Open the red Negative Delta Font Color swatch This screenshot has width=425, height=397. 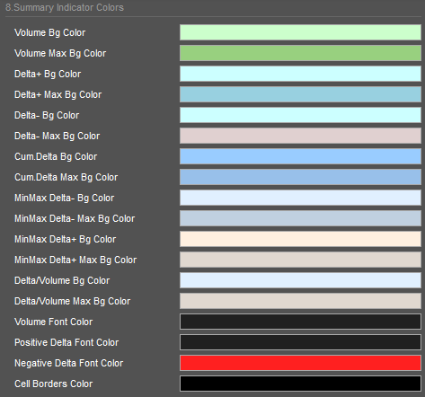coord(300,363)
